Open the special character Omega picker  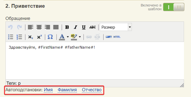50,37
